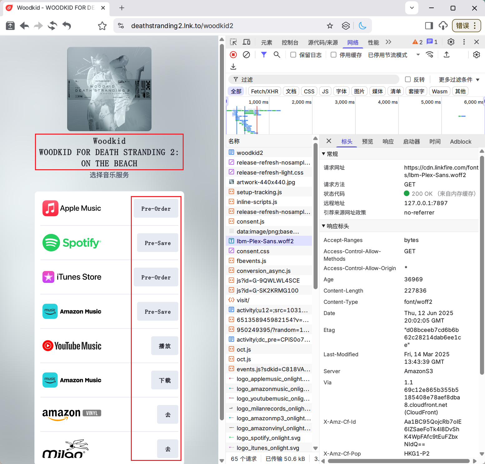Go back to previous page
The width and height of the screenshot is (485, 464).
24,26
